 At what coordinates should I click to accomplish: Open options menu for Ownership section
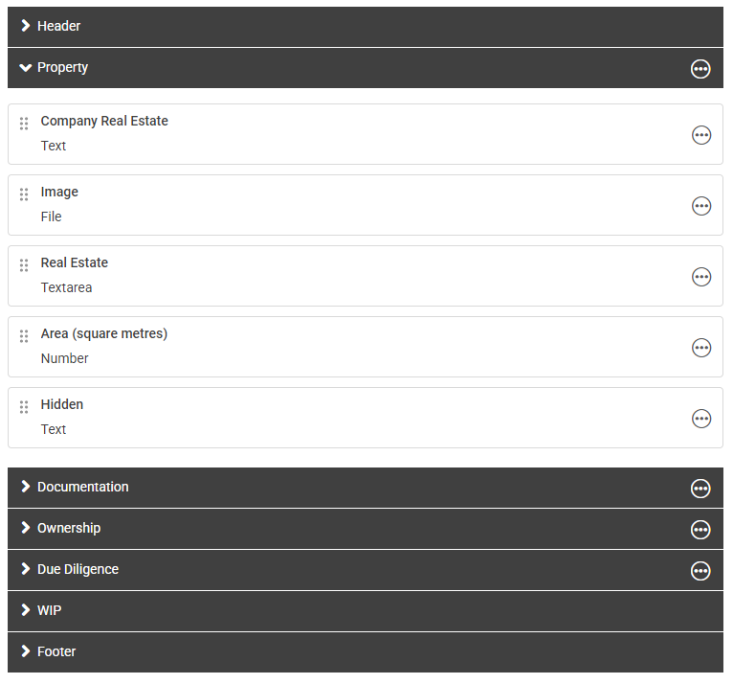(700, 530)
